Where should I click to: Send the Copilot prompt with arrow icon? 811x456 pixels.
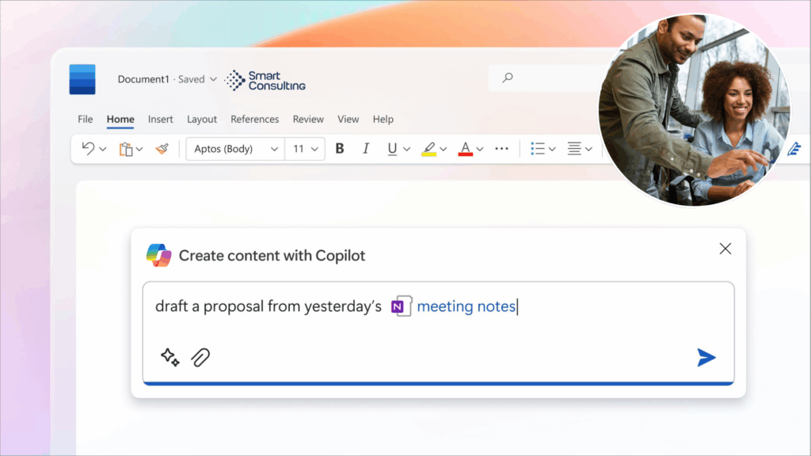[x=706, y=358]
